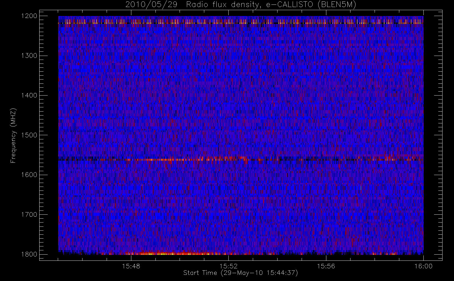Click the 1300 frequency tick label

[29, 56]
